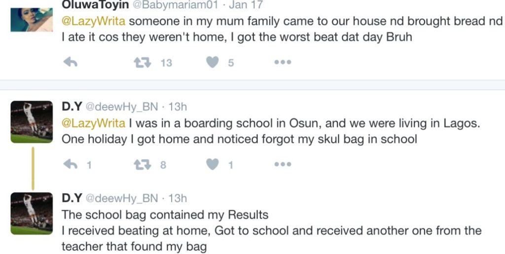Like OluwaToyin's tweet with 5 likes
This screenshot has width=505, height=254.
point(212,63)
